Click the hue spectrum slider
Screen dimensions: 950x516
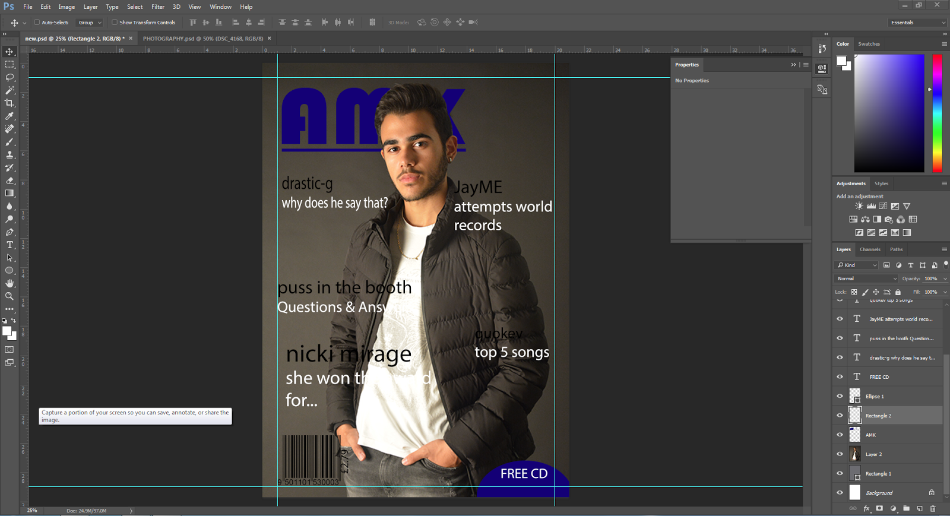pos(937,113)
